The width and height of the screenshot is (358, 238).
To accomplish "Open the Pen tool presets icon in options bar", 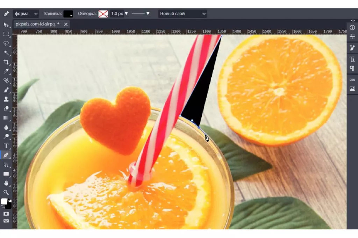I will point(6,14).
